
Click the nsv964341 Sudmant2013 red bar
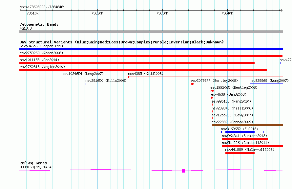tap(245, 139)
